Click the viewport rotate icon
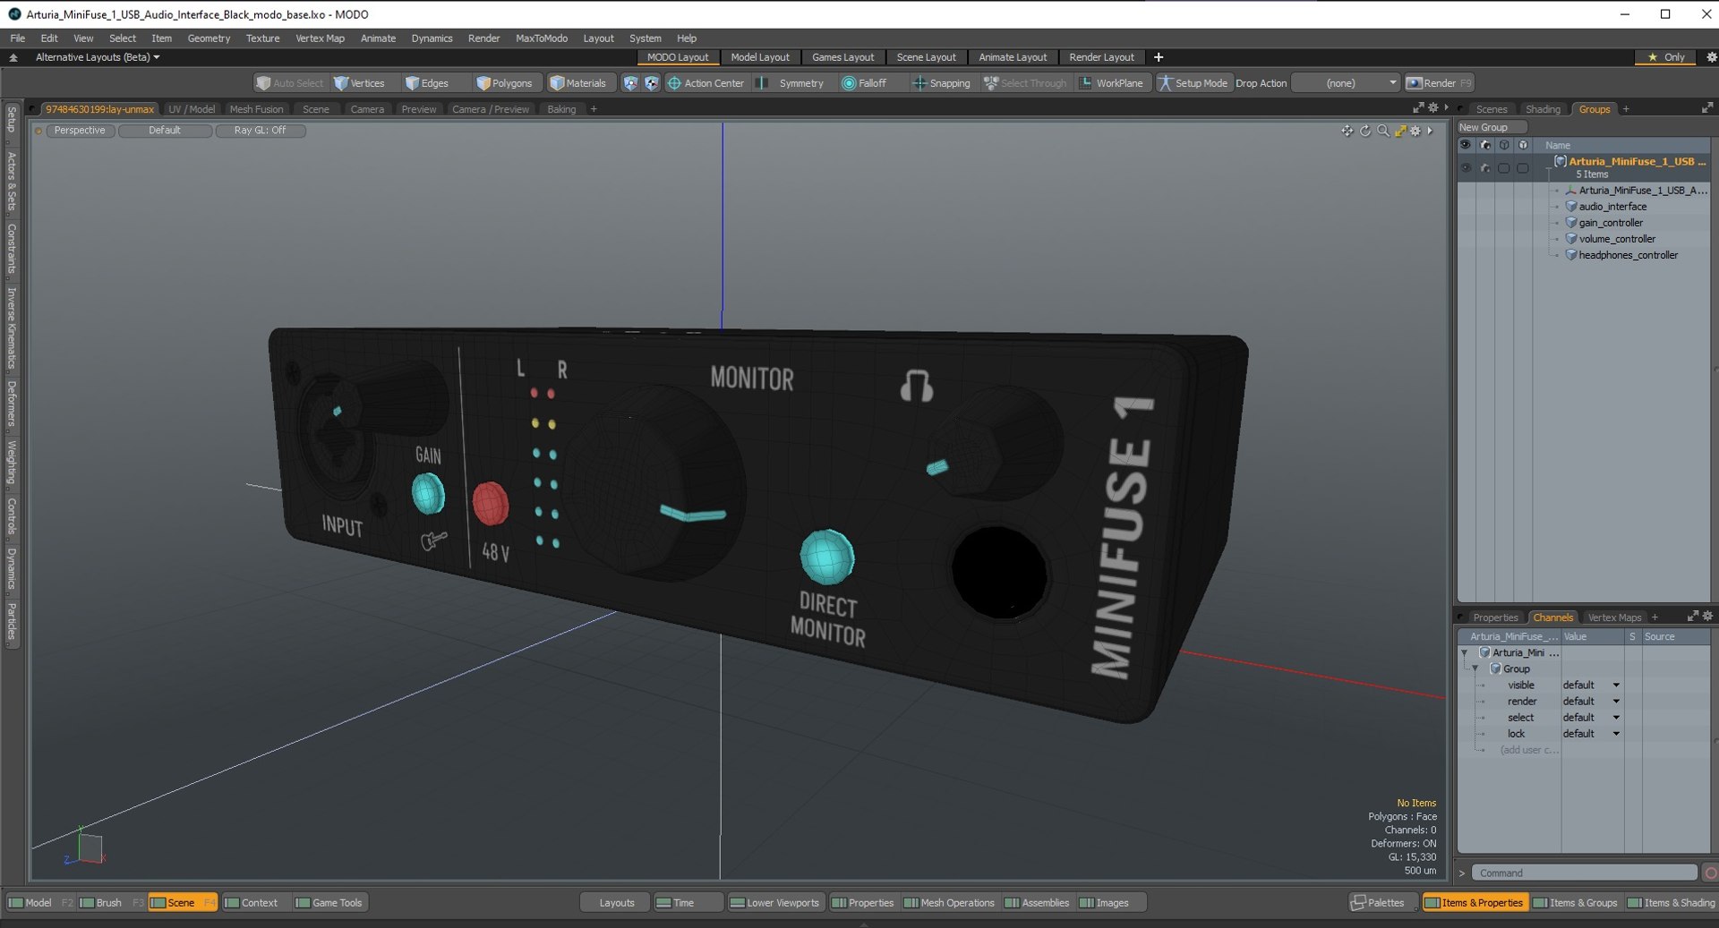Screen dimensions: 1719x928 (x=1364, y=131)
